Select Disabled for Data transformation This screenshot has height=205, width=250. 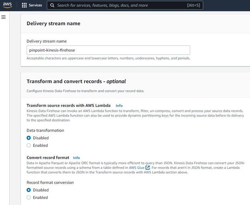pos(28,138)
